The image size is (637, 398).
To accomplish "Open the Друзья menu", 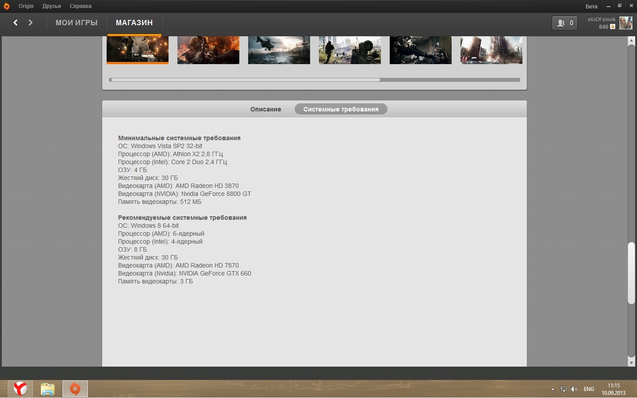I will pos(52,6).
